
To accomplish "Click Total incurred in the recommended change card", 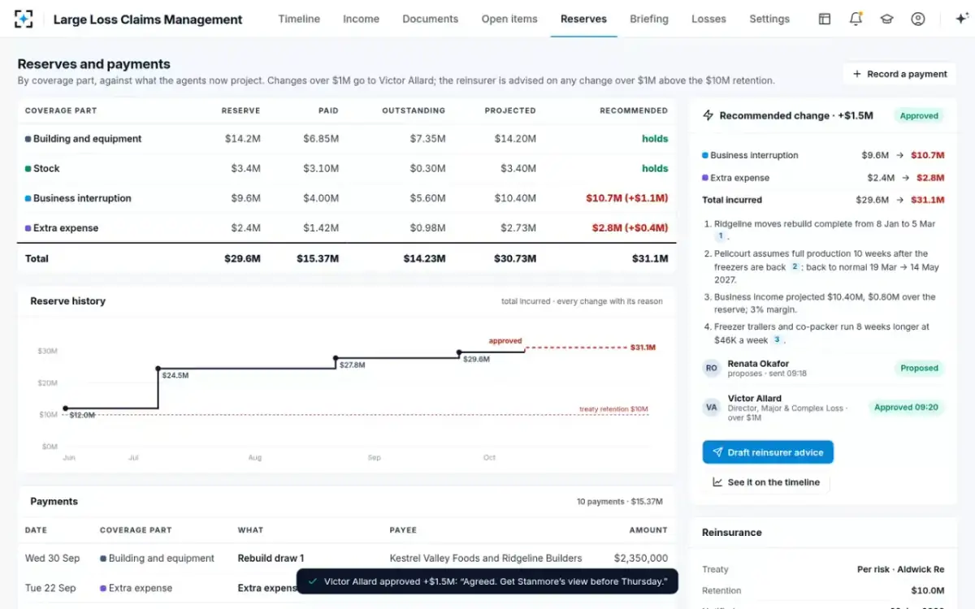I will 732,200.
